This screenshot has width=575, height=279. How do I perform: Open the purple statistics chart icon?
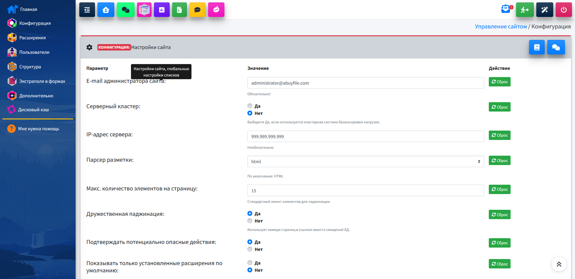[162, 10]
